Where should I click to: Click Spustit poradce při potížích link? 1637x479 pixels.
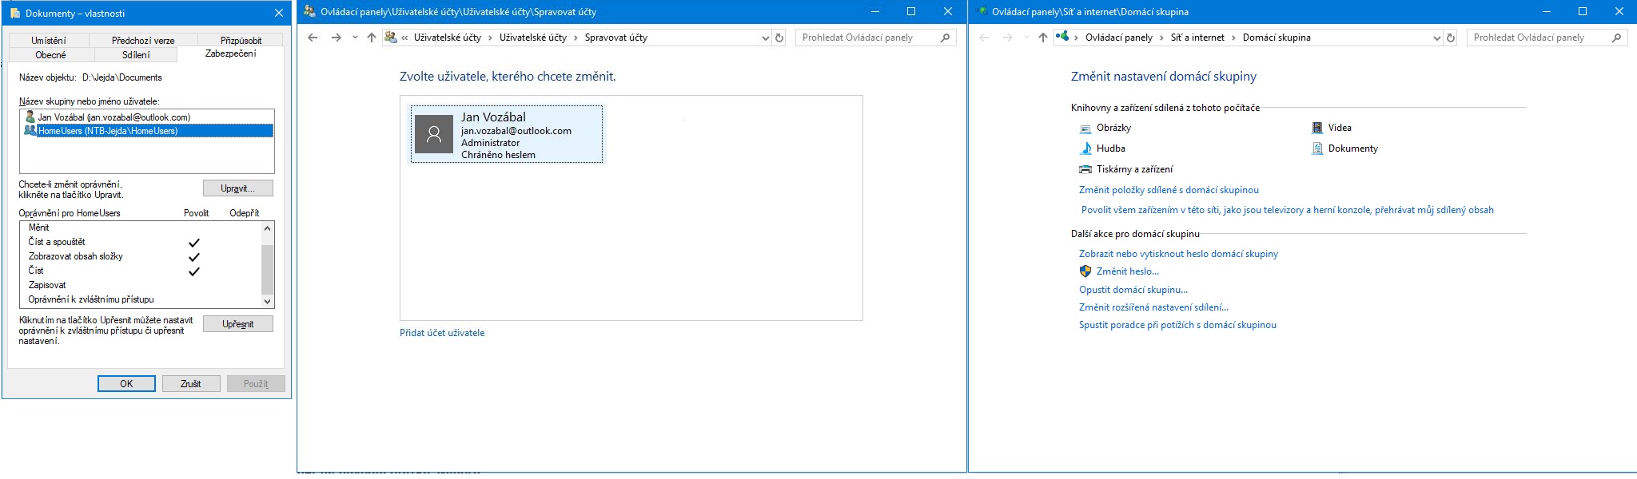tap(1177, 325)
